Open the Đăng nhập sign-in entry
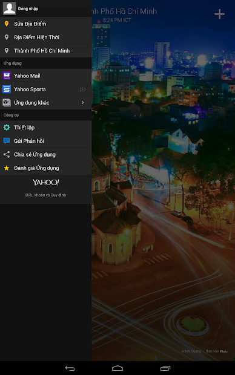The height and width of the screenshot is (375, 235). 28,8
